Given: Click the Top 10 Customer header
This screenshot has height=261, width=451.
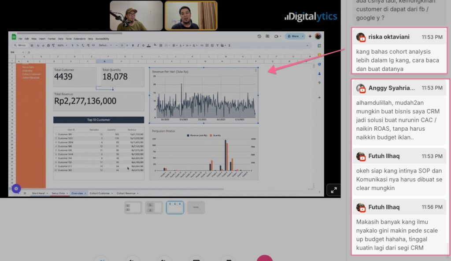Looking at the screenshot, I should [99, 120].
